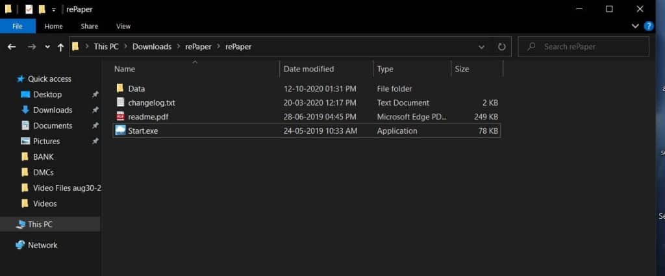Click the This PC computer icon
This screenshot has width=665, height=276.
(x=20, y=224)
